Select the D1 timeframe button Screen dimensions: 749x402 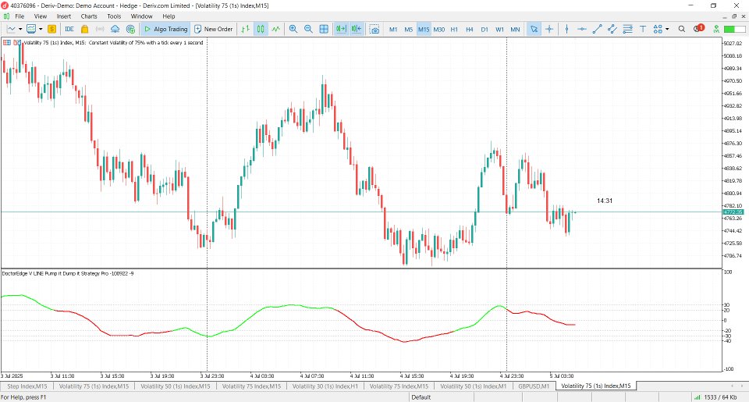point(485,29)
